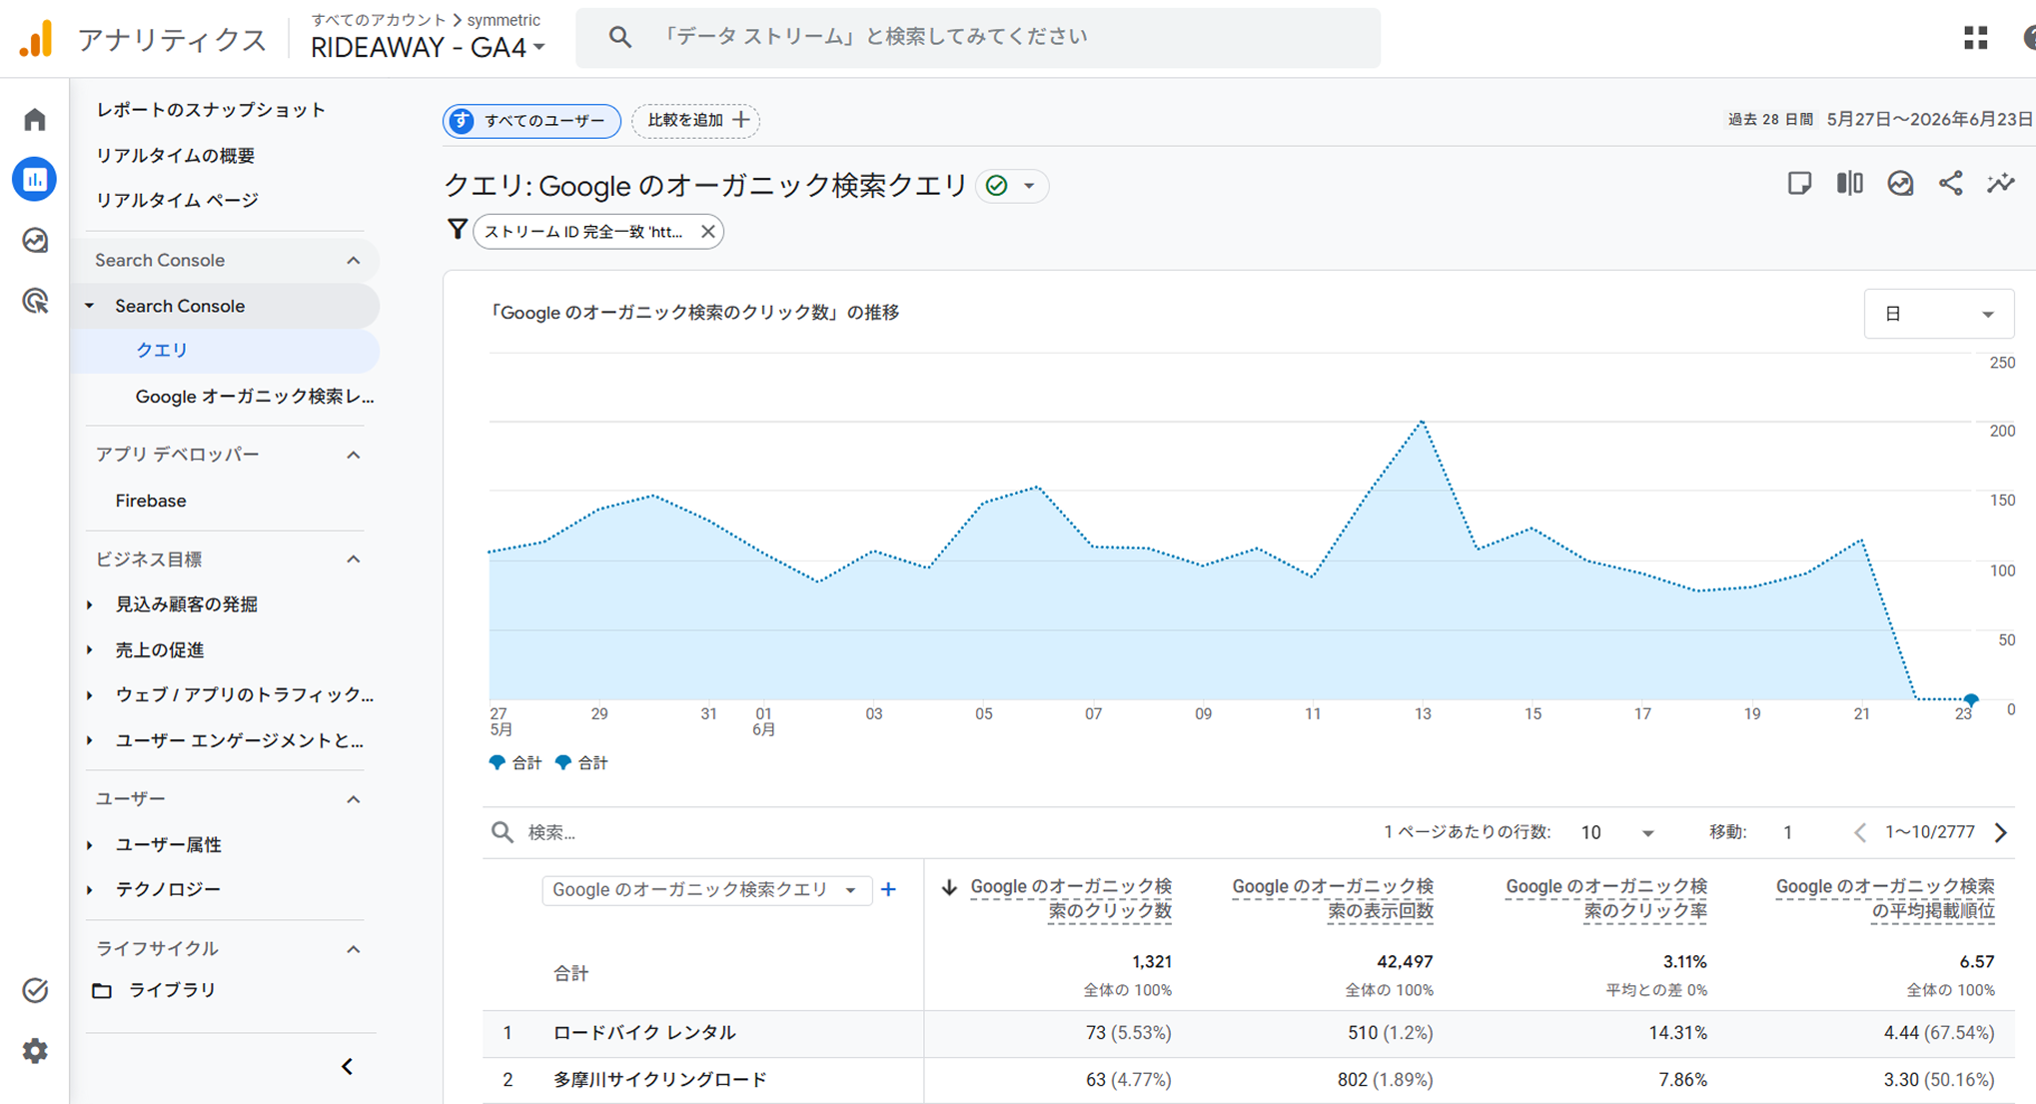Open Reports icon in left rail
This screenshot has width=2036, height=1104.
(x=35, y=180)
